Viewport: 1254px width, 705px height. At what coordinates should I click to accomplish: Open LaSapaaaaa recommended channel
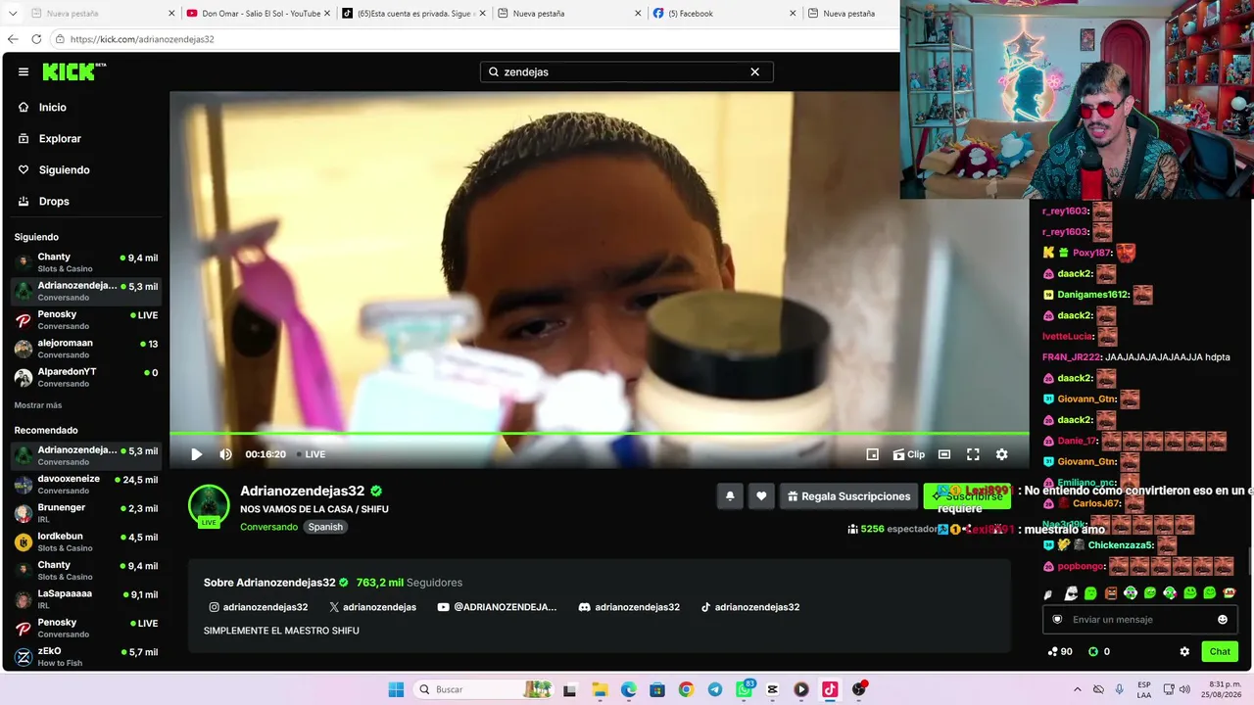pos(85,599)
